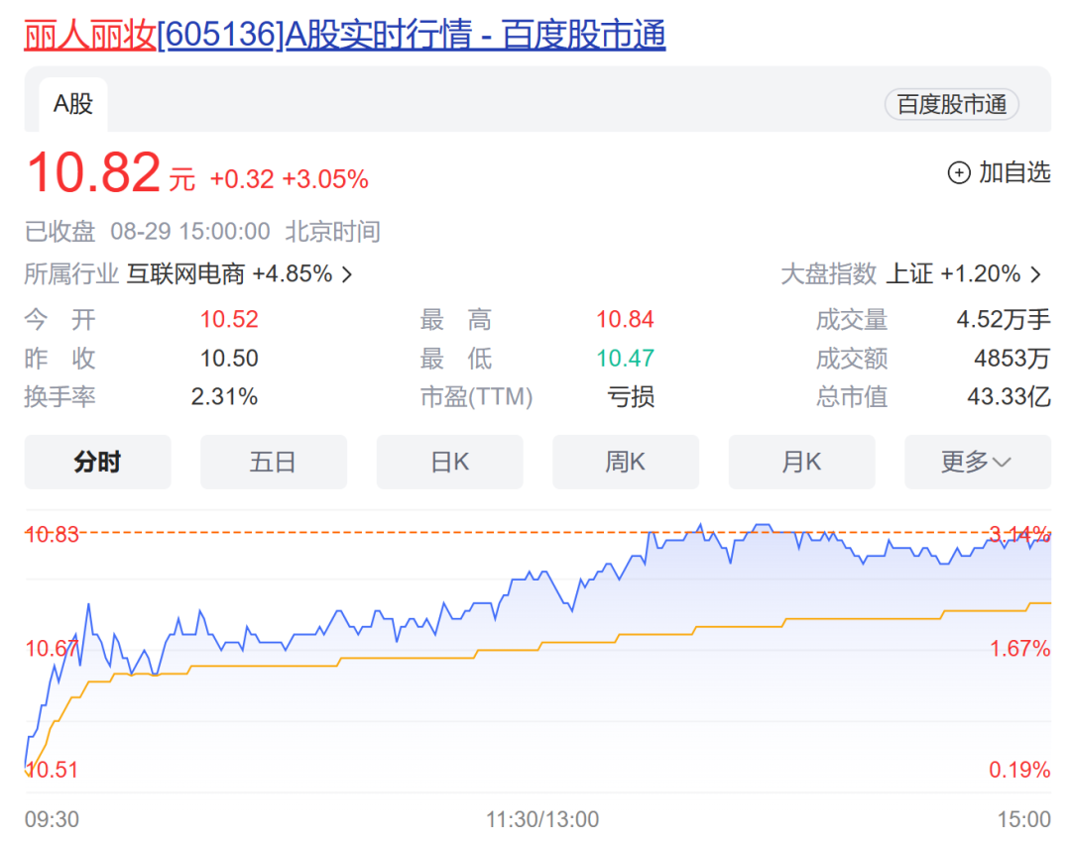
Task: Switch to the 五日 chart tab
Action: click(274, 462)
